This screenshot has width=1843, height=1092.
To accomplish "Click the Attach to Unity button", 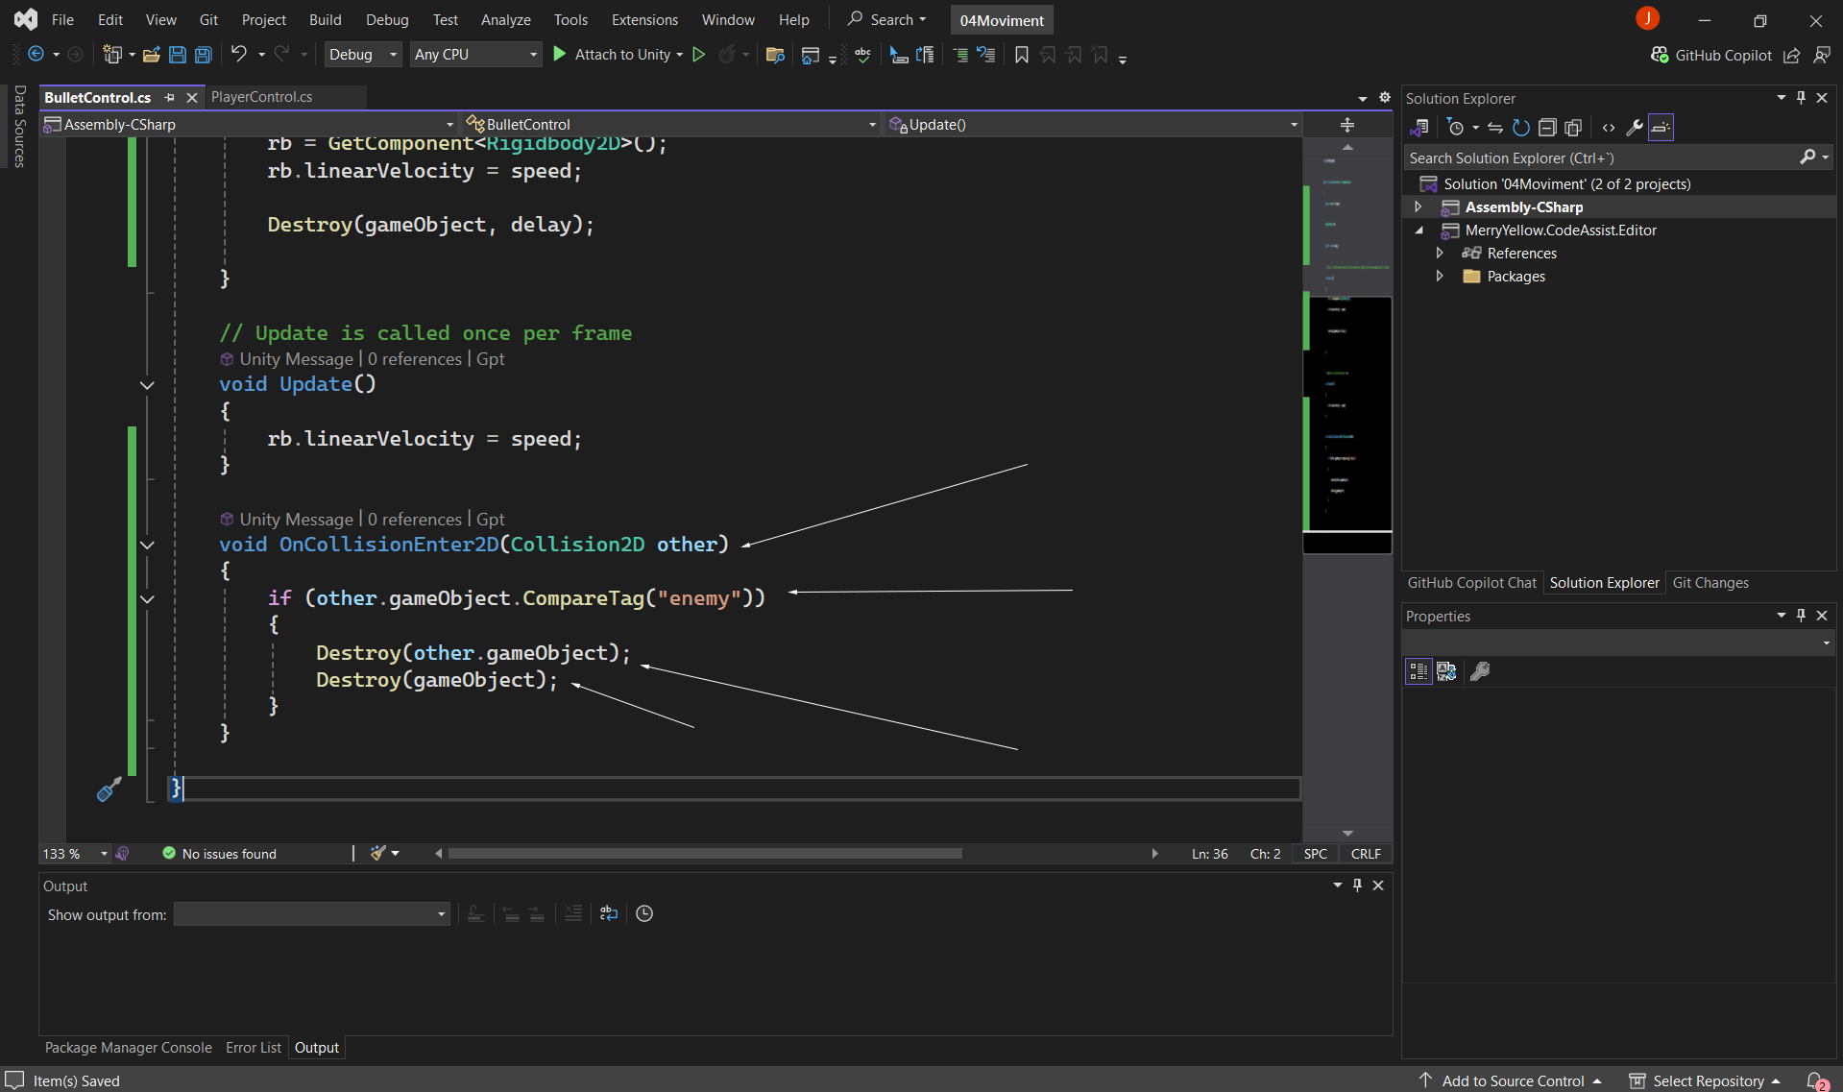I will (612, 55).
